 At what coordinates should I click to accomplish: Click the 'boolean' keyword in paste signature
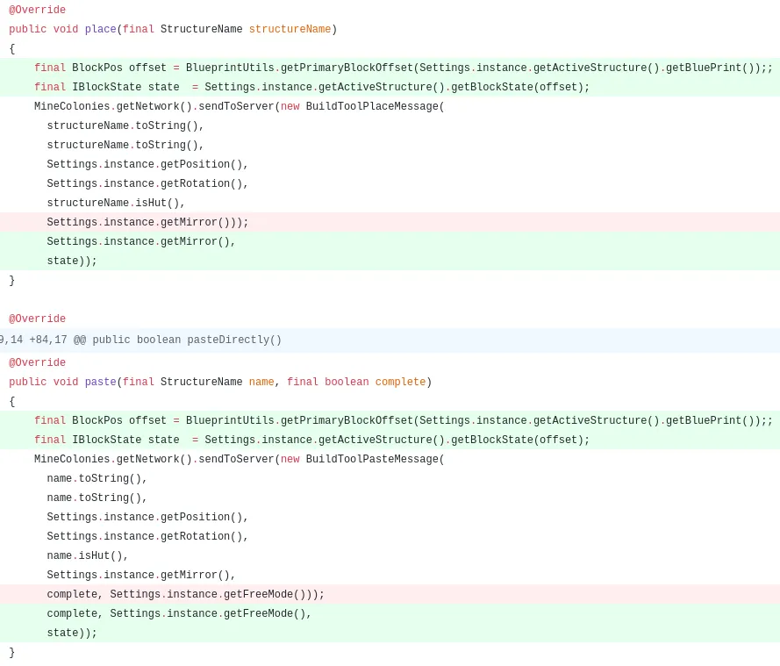pyautogui.click(x=347, y=382)
